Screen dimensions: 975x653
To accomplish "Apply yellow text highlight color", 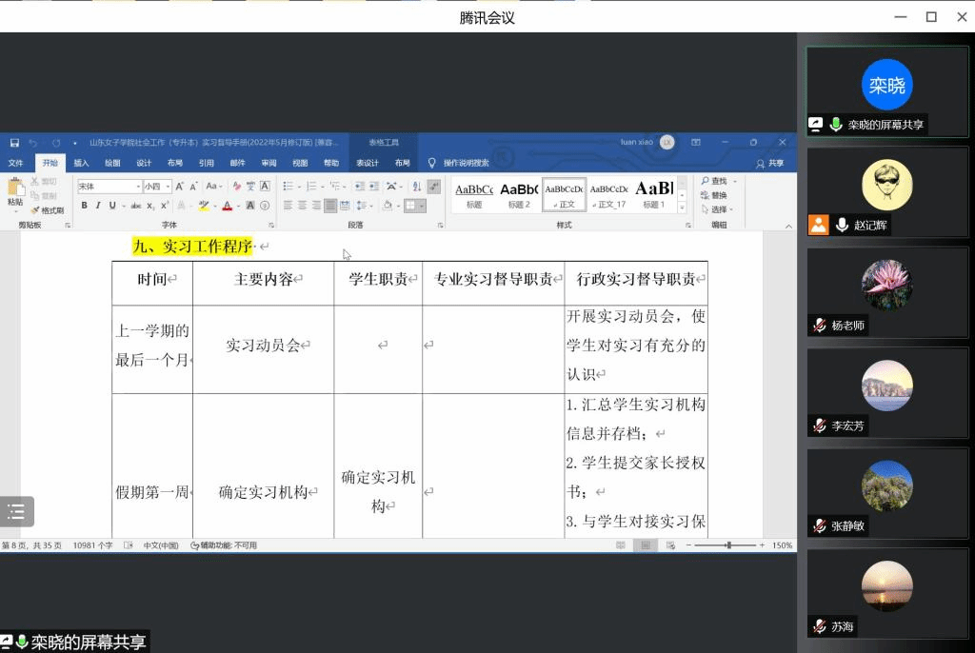I will (x=204, y=206).
